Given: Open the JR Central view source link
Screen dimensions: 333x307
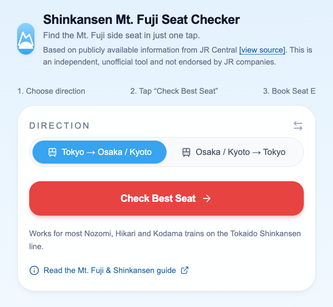Looking at the screenshot, I should coord(262,50).
